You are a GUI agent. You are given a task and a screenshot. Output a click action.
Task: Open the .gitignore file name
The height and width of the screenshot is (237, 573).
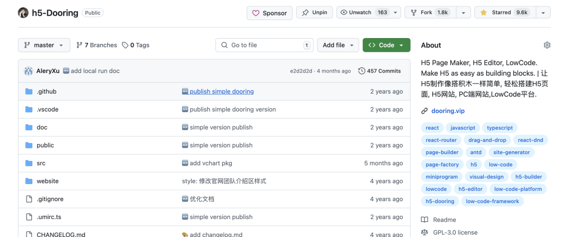[x=50, y=199]
